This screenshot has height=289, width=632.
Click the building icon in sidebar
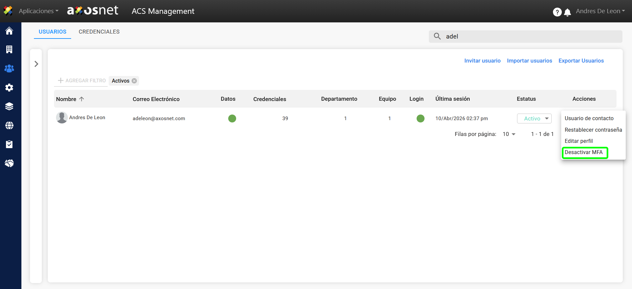[9, 49]
